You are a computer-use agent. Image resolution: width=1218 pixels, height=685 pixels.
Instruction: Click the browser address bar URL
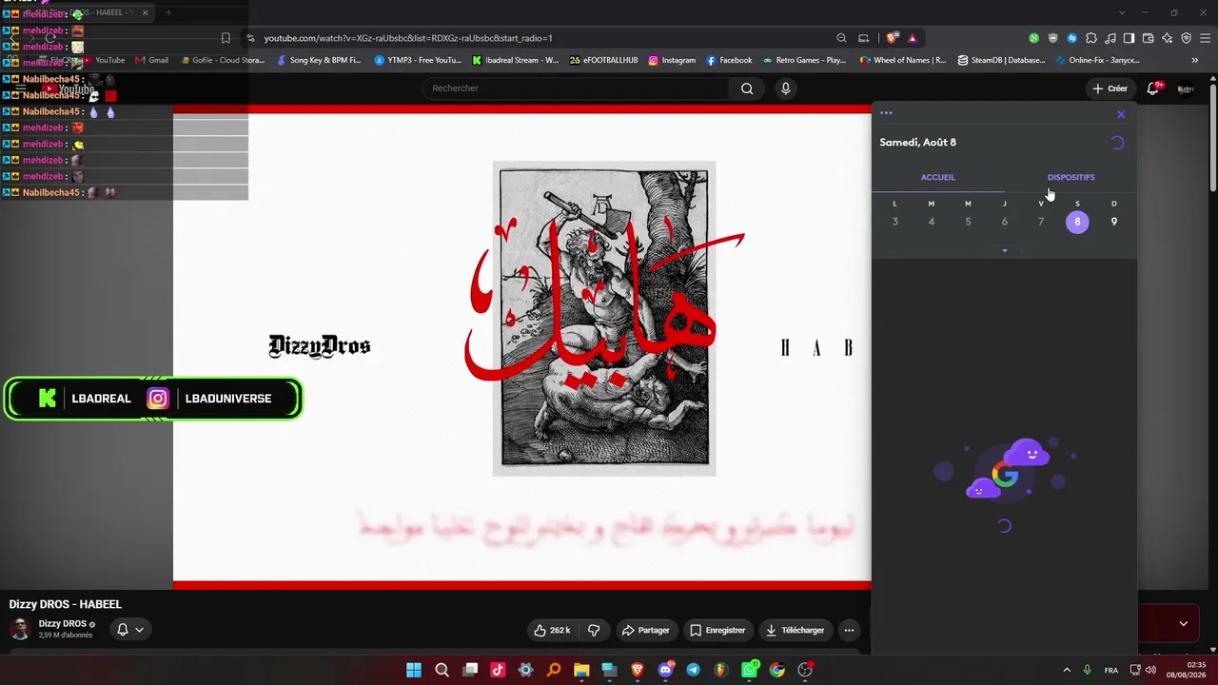pyautogui.click(x=408, y=38)
